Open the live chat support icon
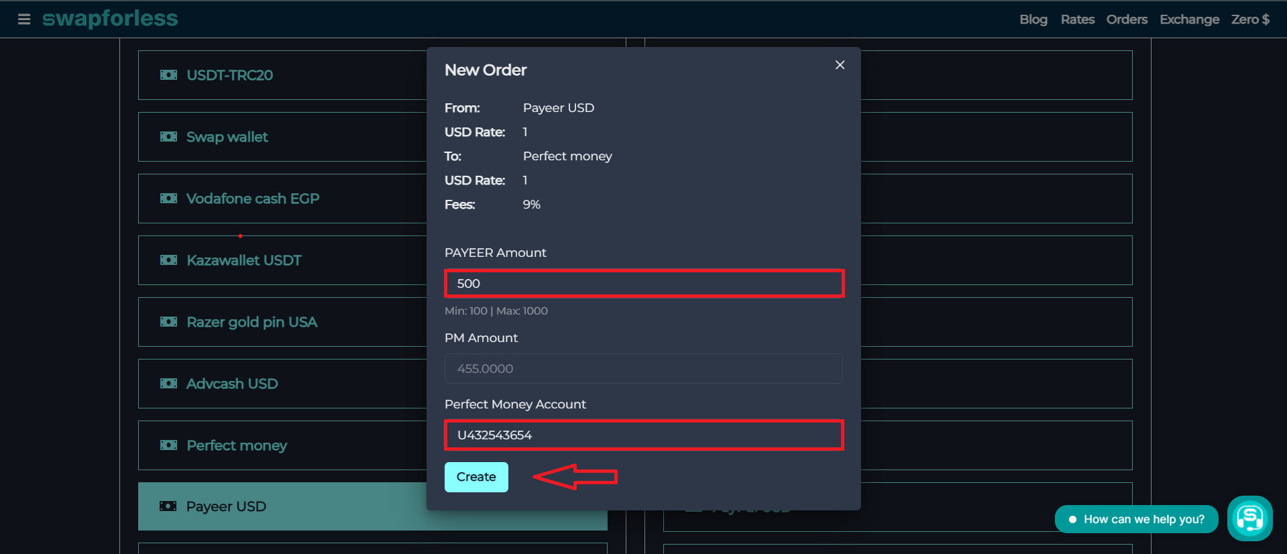This screenshot has width=1287, height=554. pyautogui.click(x=1250, y=518)
